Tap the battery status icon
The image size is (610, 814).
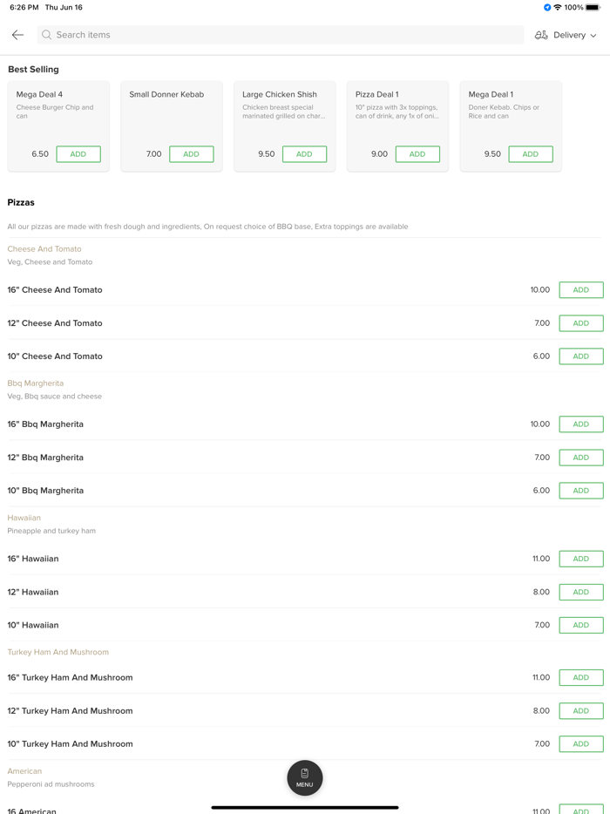(593, 7)
